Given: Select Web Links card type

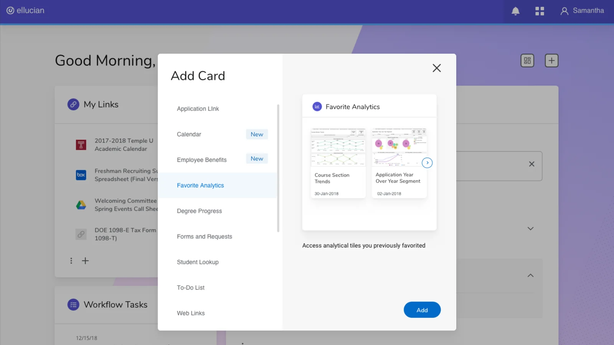Looking at the screenshot, I should [x=217, y=313].
